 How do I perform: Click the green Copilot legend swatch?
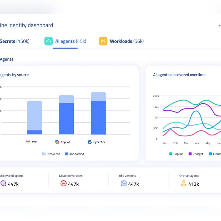point(171,154)
